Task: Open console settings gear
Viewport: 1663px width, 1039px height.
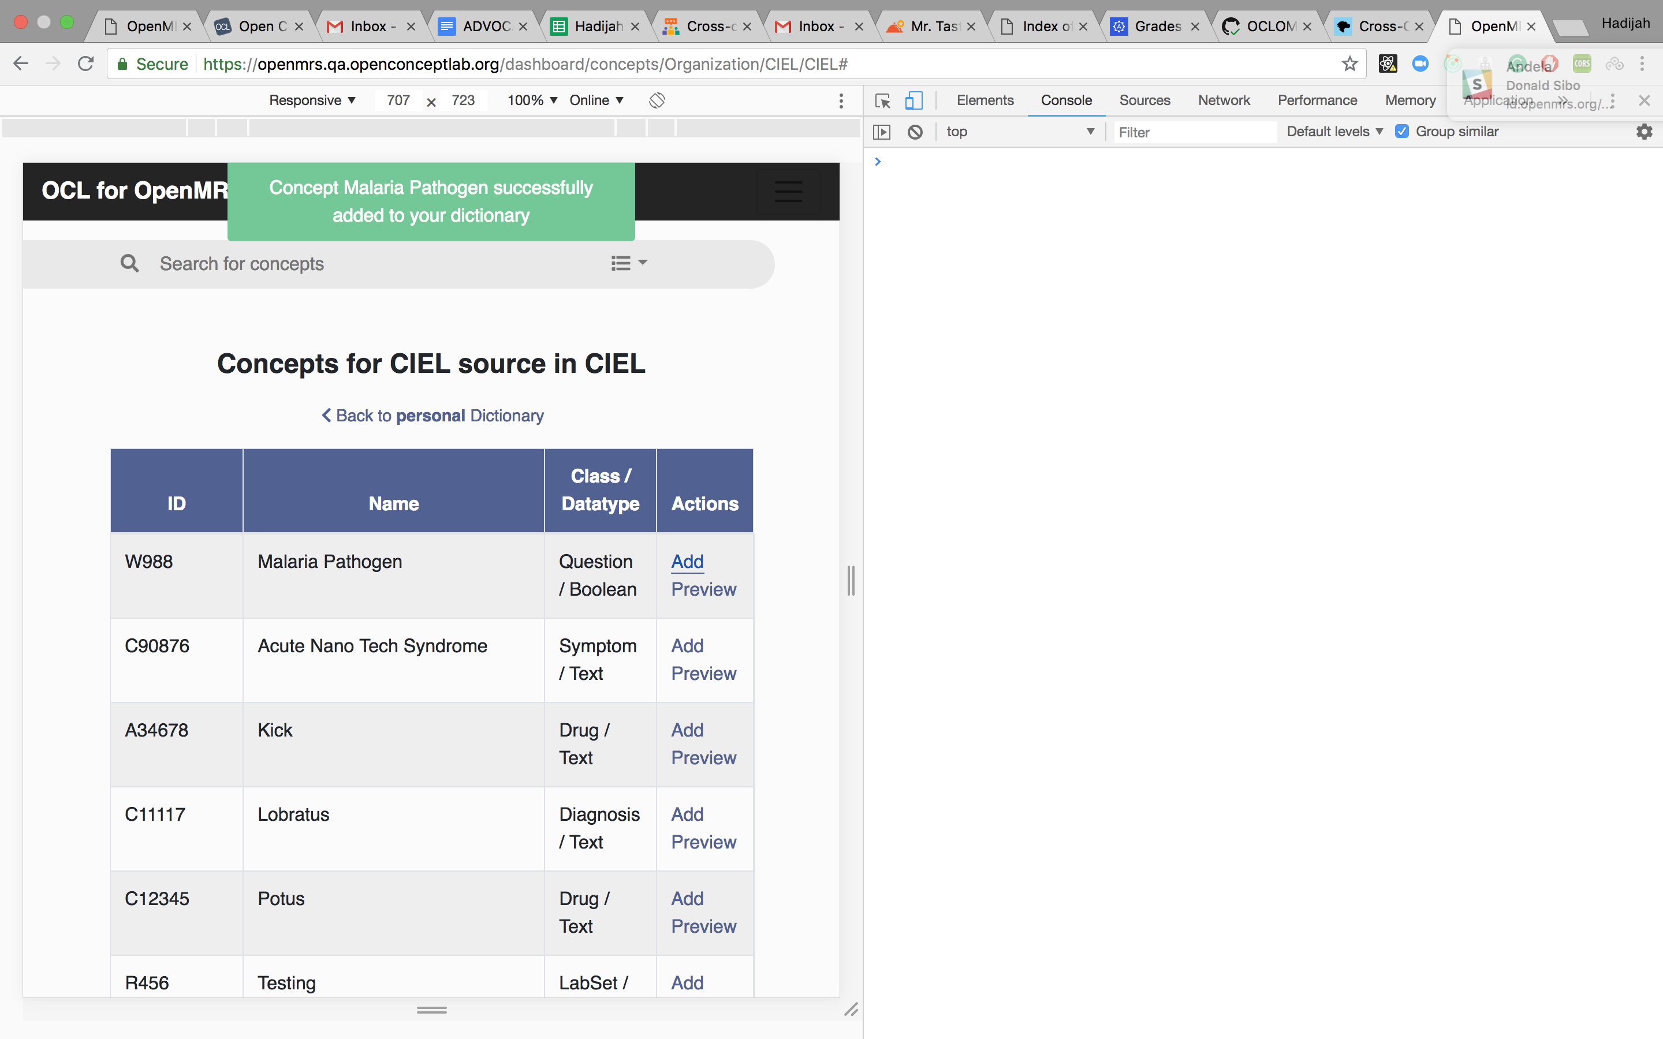Action: [1644, 132]
